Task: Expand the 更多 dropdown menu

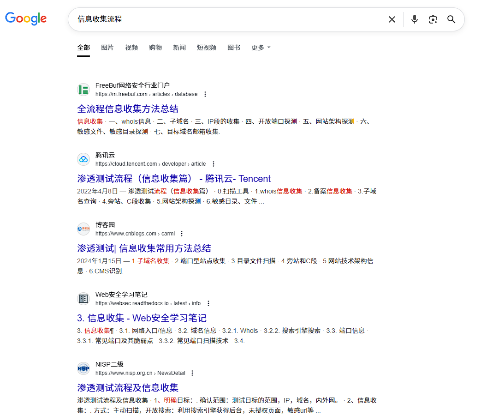Action: pos(261,48)
